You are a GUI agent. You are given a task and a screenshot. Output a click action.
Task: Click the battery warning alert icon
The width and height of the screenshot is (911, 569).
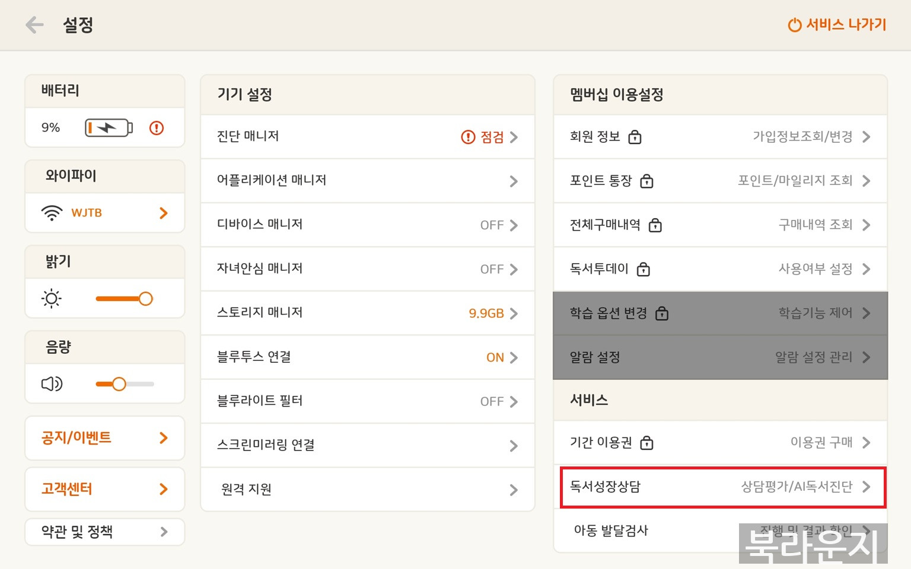point(157,128)
